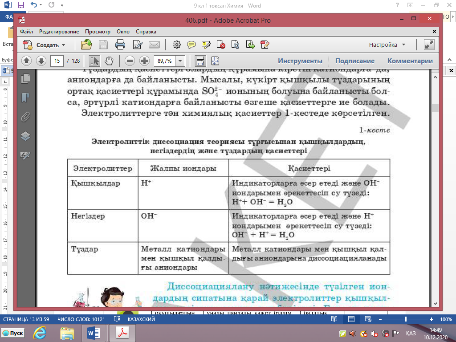The width and height of the screenshot is (456, 342).
Task: Click ЧИСЛО СЛОВ: 10121 in status bar
Action: point(81,319)
